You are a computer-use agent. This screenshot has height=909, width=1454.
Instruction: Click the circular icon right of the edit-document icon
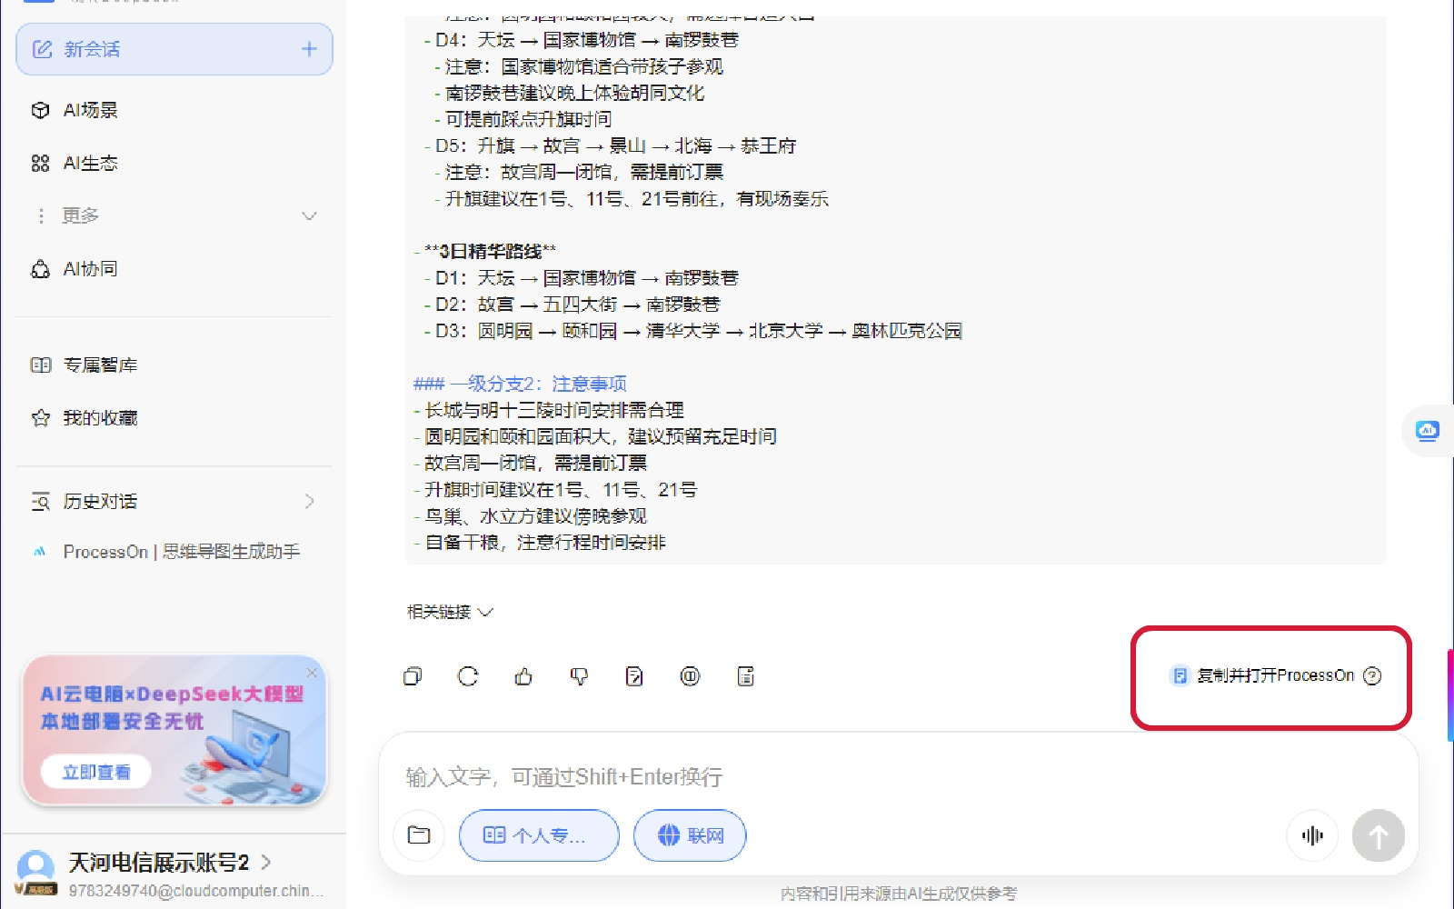pyautogui.click(x=690, y=676)
